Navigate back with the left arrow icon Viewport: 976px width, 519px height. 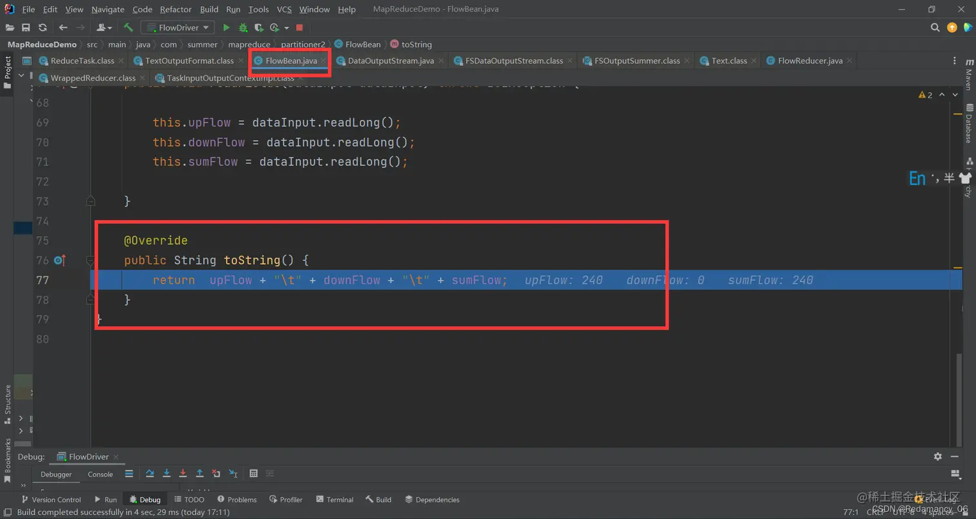63,27
